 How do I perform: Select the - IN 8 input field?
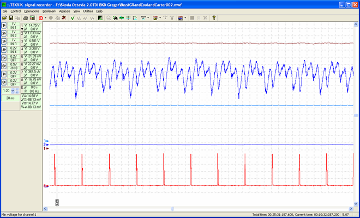(13, 68)
